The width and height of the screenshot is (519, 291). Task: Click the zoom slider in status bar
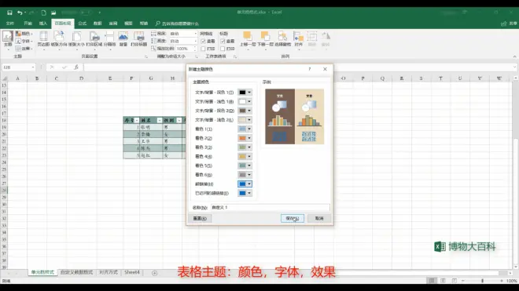[x=482, y=281]
